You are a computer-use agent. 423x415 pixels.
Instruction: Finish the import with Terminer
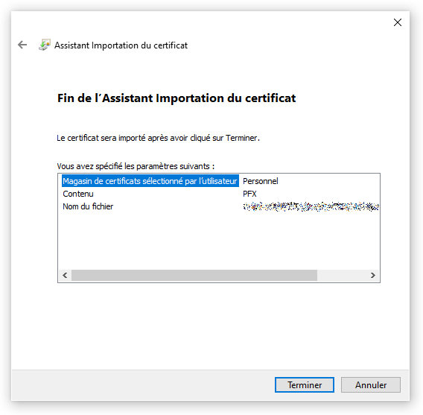pyautogui.click(x=305, y=384)
